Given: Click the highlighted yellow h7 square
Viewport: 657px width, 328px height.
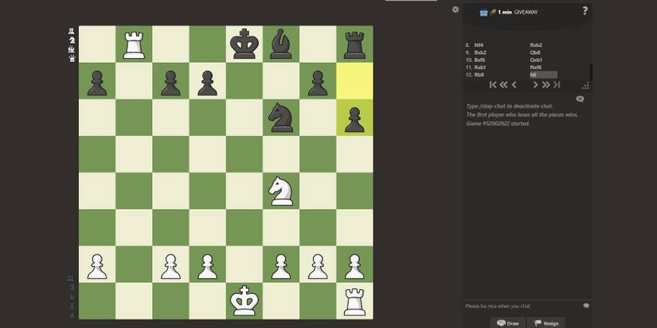Looking at the screenshot, I should click(x=355, y=81).
